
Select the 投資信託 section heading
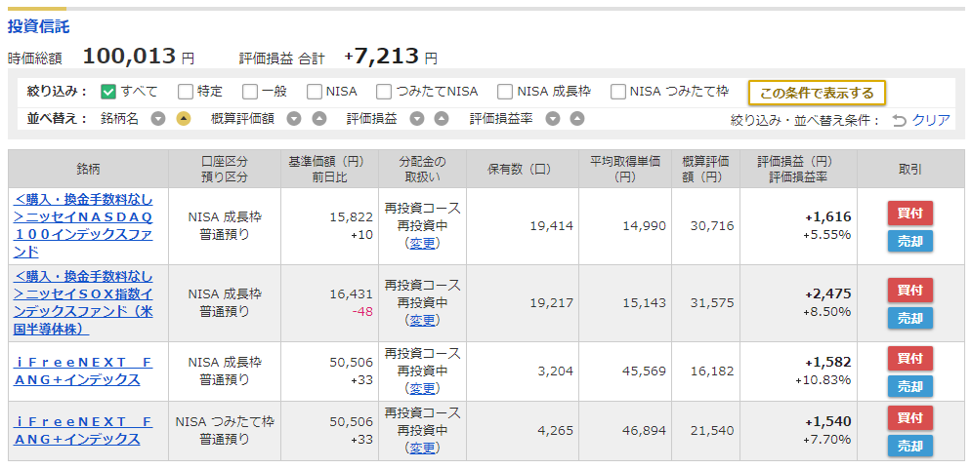click(x=38, y=26)
